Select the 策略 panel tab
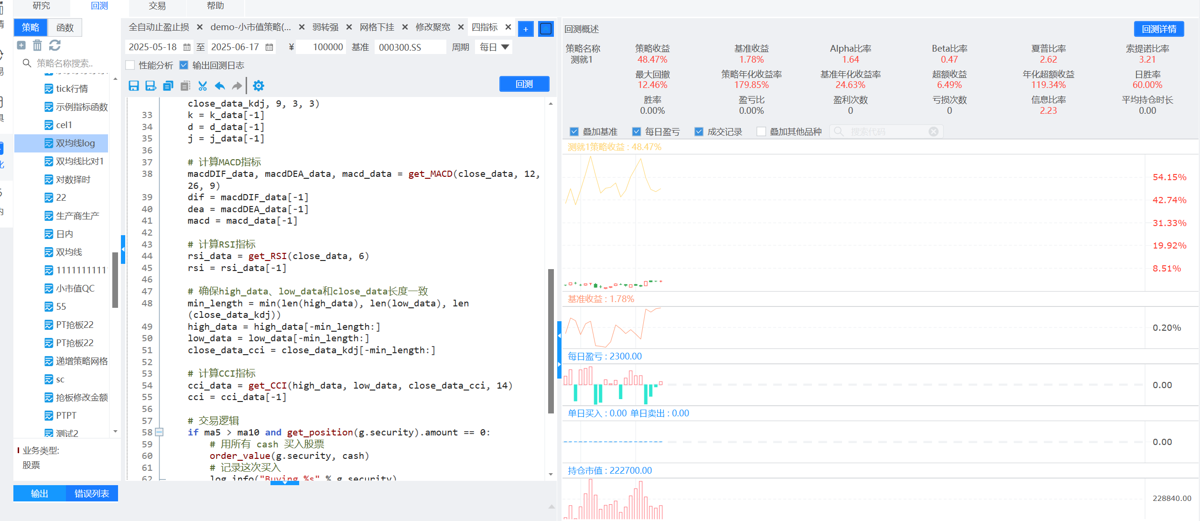This screenshot has width=1200, height=521. pyautogui.click(x=31, y=28)
